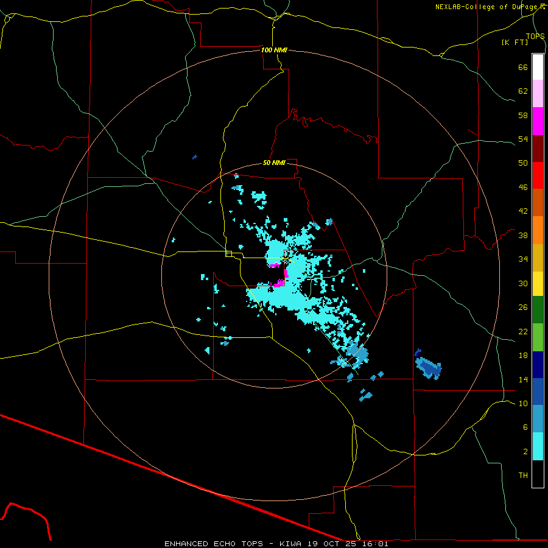Click the legend value '10'
Screen dimensions: 548x548
[x=523, y=403]
